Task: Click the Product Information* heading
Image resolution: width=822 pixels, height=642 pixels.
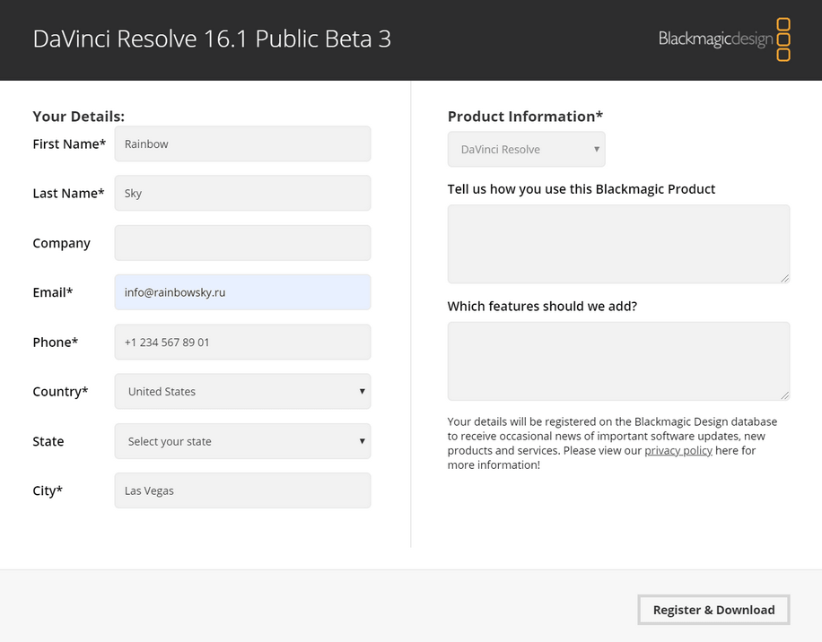Action: coord(525,117)
